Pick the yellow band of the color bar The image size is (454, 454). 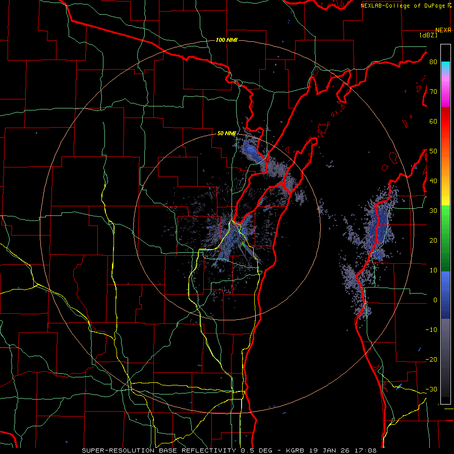445,197
